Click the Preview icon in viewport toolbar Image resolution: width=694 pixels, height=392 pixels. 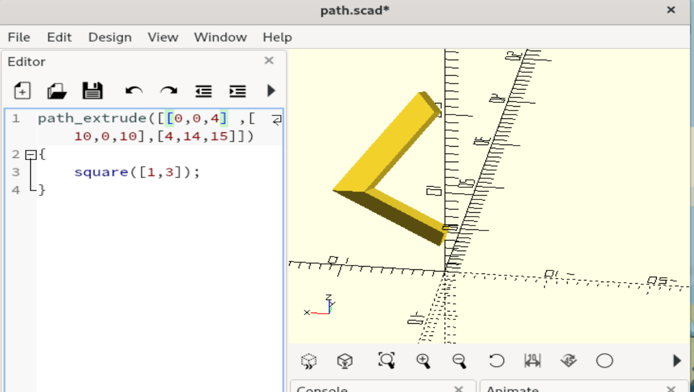309,361
